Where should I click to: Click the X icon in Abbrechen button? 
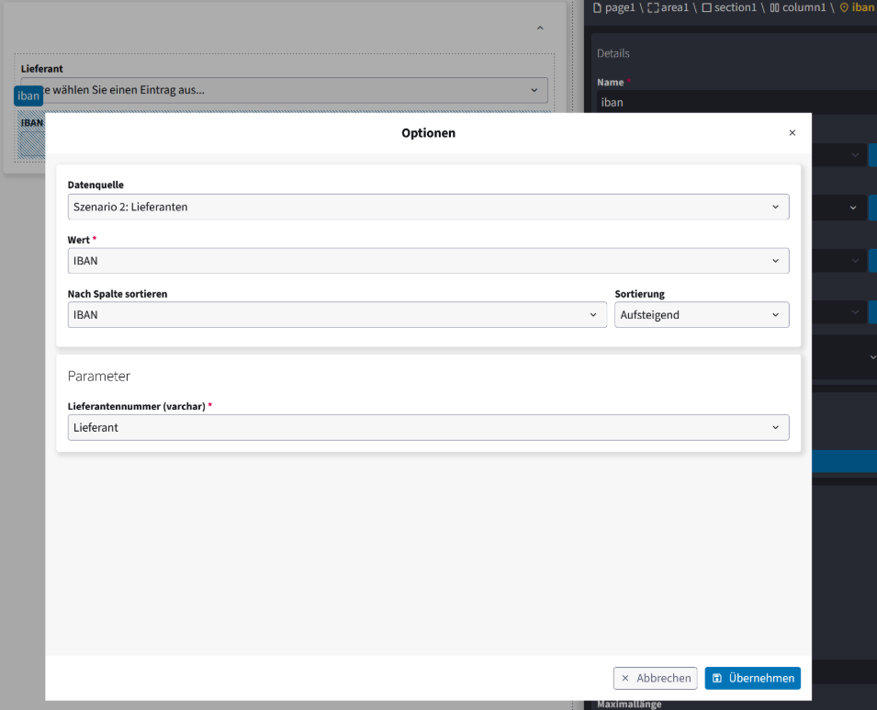pos(625,678)
